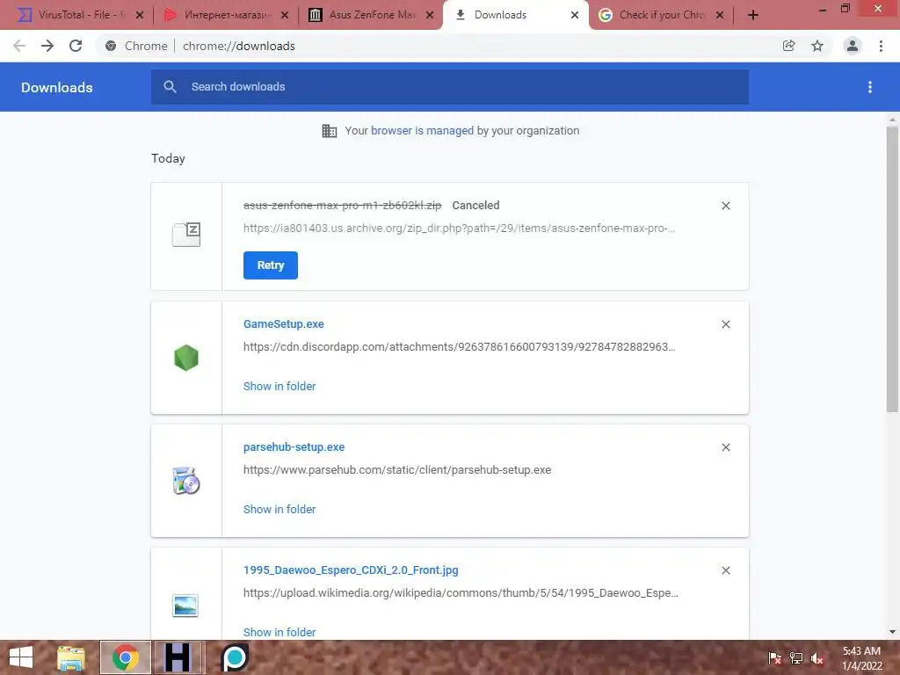Open File Explorer from the taskbar

(71, 657)
